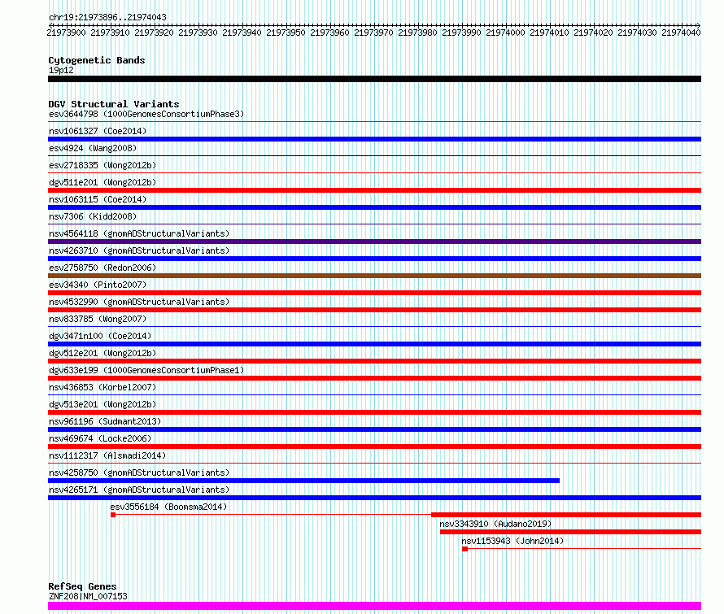Click the brown bar of esv2758750
724x614 pixels.
[374, 276]
